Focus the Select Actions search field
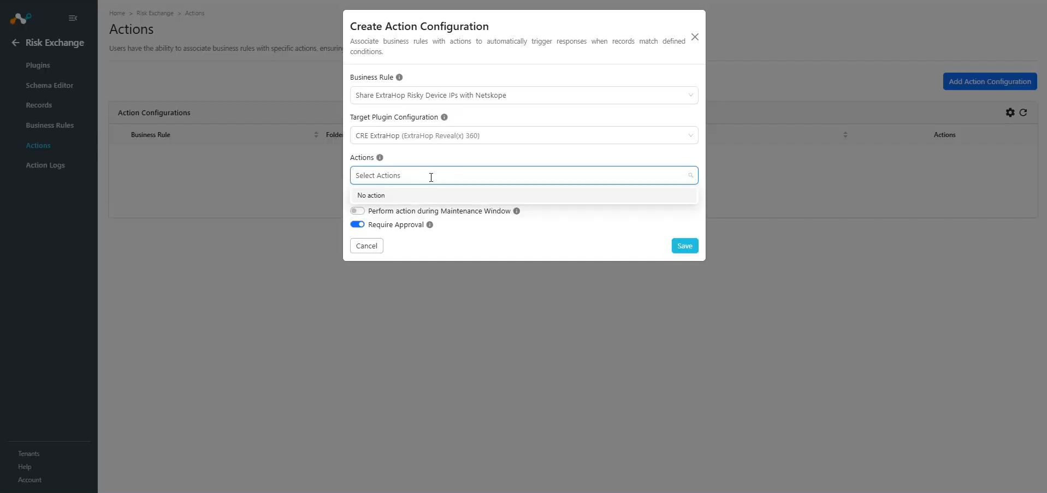 tap(524, 176)
